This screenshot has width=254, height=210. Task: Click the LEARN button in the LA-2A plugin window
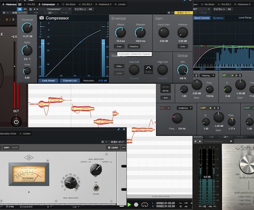[x=113, y=148]
